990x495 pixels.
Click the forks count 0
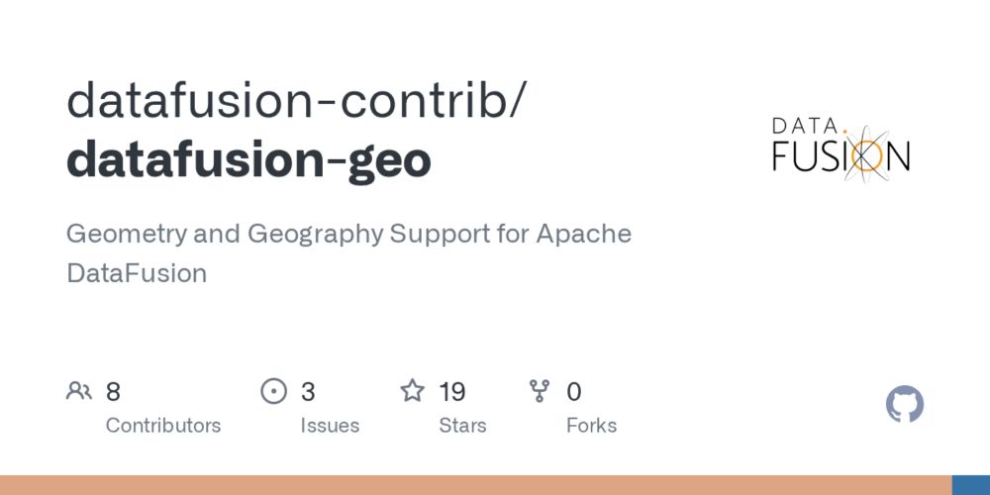coord(573,392)
